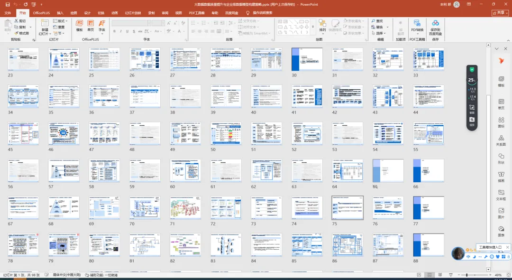Open the Share (共享) dropdown
Image resolution: width=512 pixels, height=280 pixels.
(x=500, y=13)
